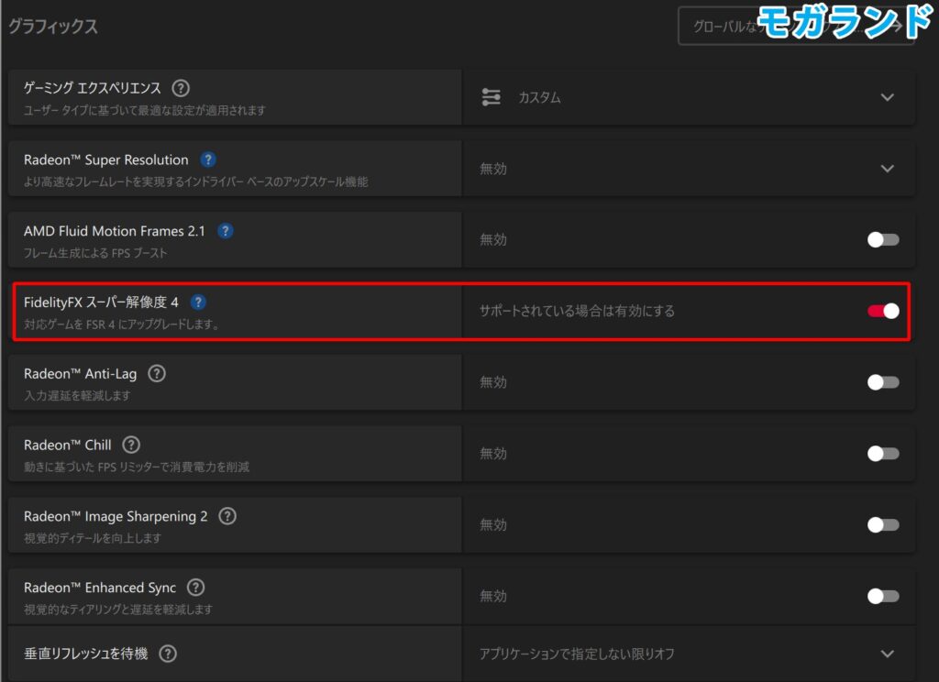This screenshot has width=939, height=682.
Task: Expand the 垂直リフレッシュを待機 dropdown chevron
Action: click(888, 654)
